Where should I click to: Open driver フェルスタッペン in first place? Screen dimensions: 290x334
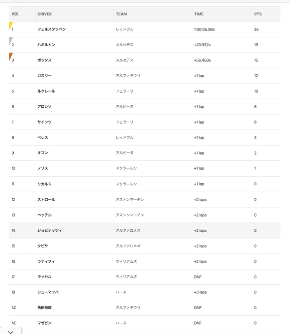tap(51, 29)
